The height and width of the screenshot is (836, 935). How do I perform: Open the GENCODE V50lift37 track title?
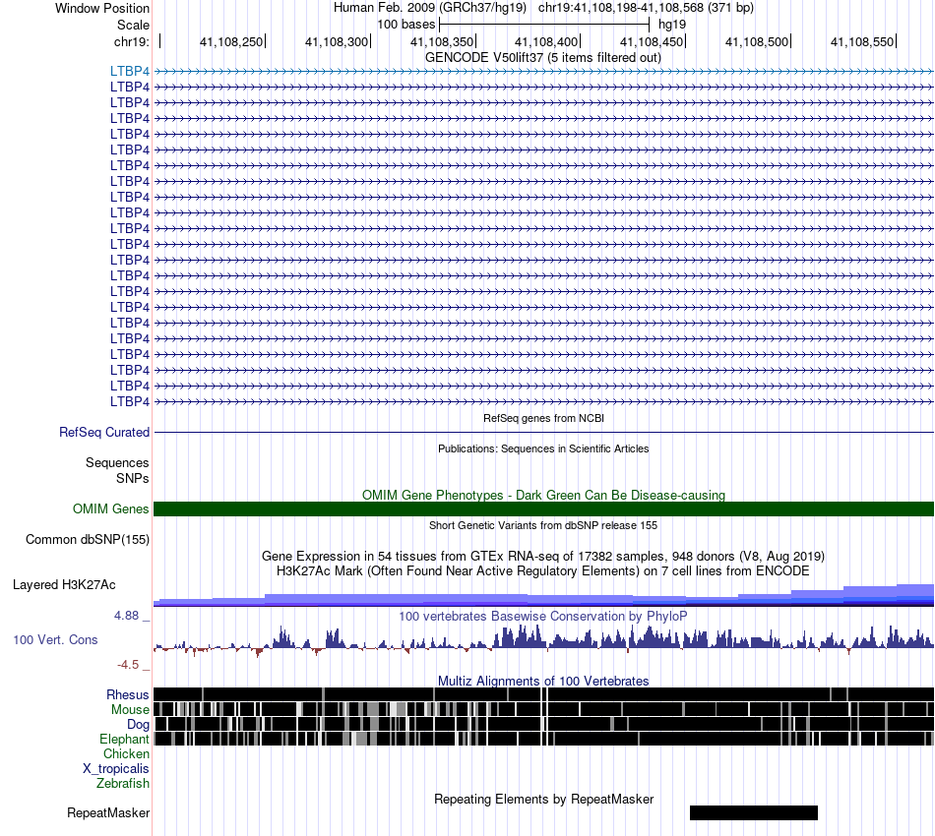pyautogui.click(x=543, y=58)
